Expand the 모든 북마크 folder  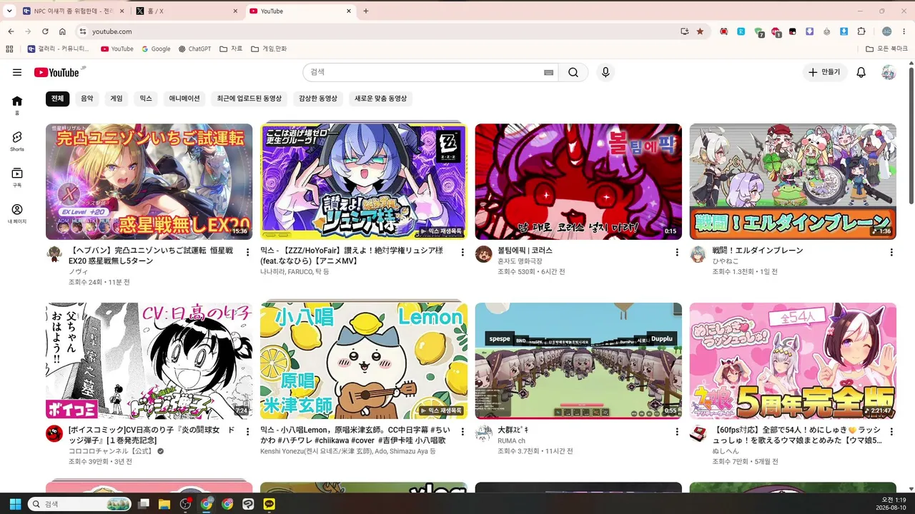(x=887, y=49)
